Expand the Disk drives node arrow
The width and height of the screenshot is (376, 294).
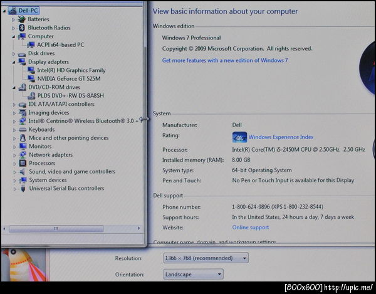pos(14,54)
